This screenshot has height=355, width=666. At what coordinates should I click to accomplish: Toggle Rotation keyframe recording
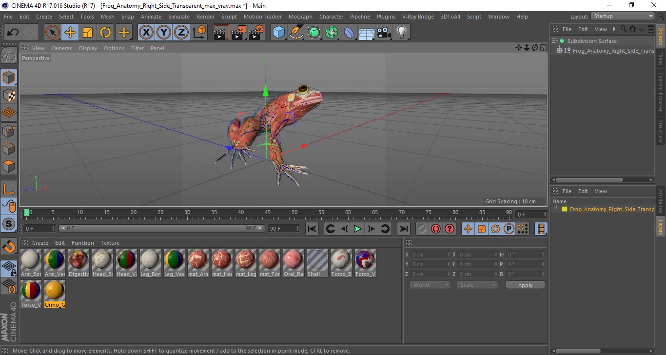pyautogui.click(x=495, y=229)
